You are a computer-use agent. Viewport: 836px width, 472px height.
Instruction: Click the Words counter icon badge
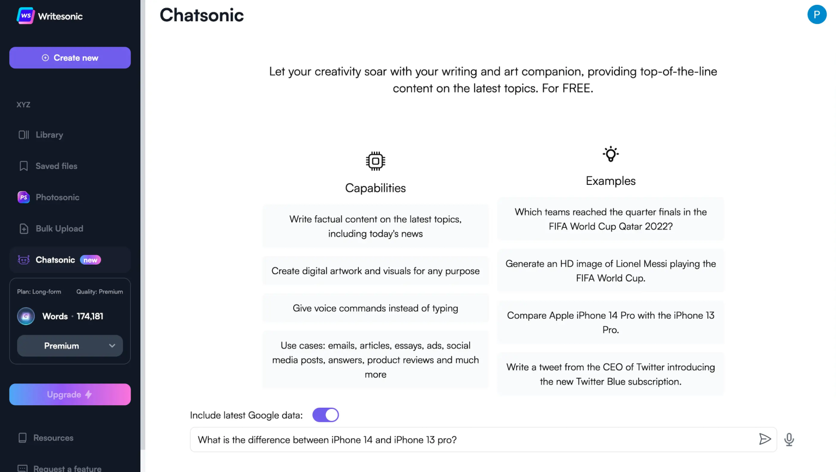(x=26, y=316)
